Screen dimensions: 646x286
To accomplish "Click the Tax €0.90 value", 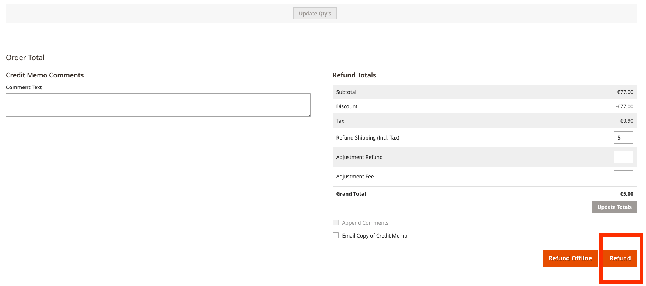I will click(626, 121).
